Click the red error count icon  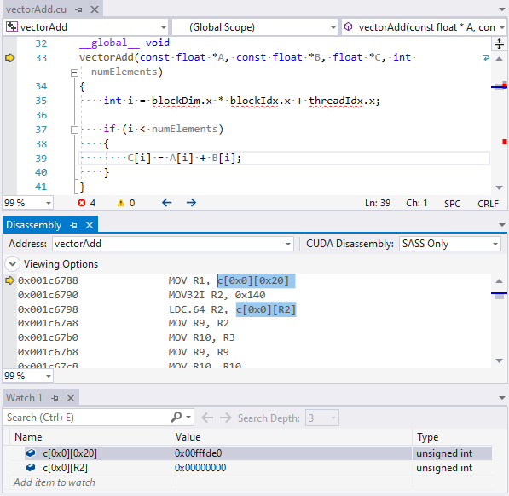click(x=82, y=203)
